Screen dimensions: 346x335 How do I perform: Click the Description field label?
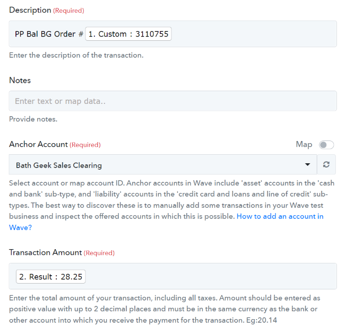coord(30,10)
